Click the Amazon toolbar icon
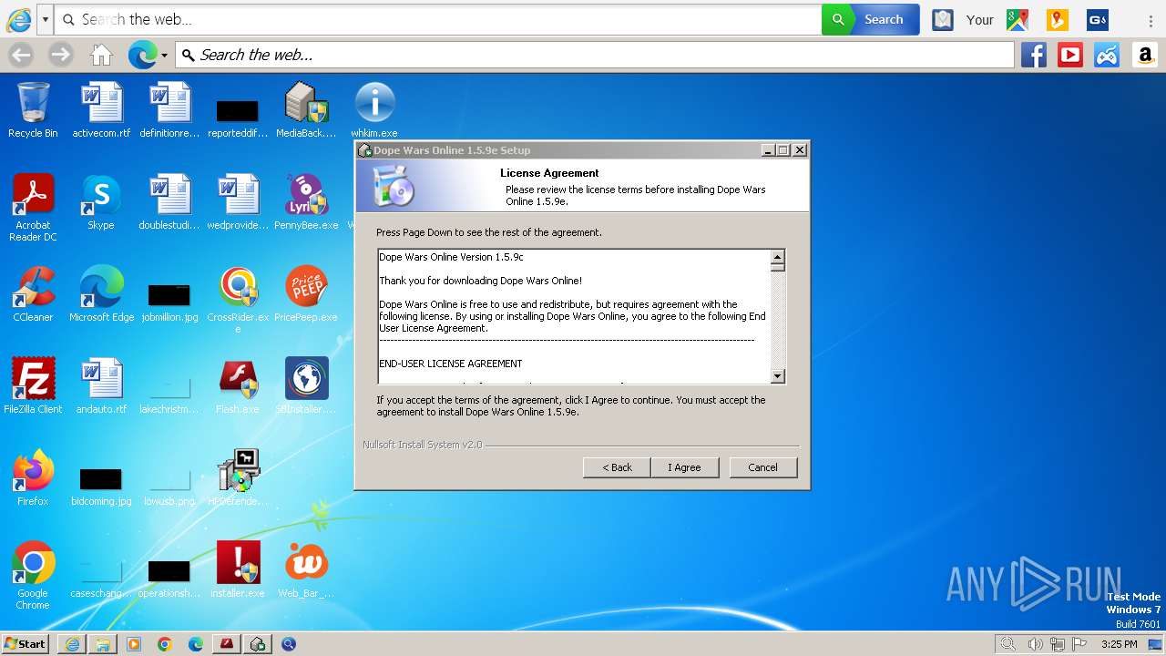1166x656 pixels. pos(1145,56)
